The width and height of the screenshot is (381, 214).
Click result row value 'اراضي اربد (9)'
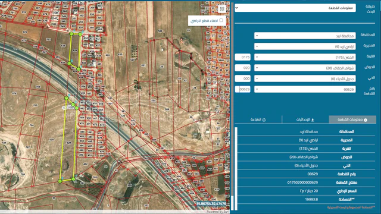pyautogui.click(x=308, y=140)
